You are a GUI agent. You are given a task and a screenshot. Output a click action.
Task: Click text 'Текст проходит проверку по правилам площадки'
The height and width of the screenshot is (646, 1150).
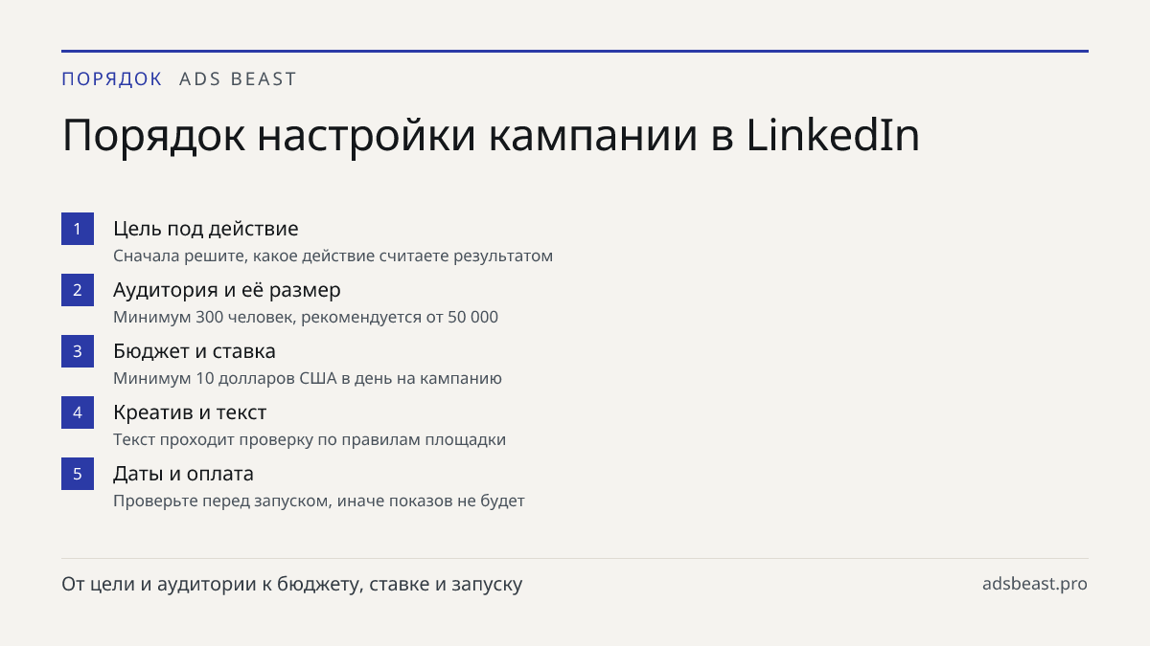[310, 440]
